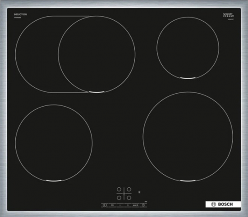
Task: Select the front-right zone selector circle
Action: click(129, 198)
